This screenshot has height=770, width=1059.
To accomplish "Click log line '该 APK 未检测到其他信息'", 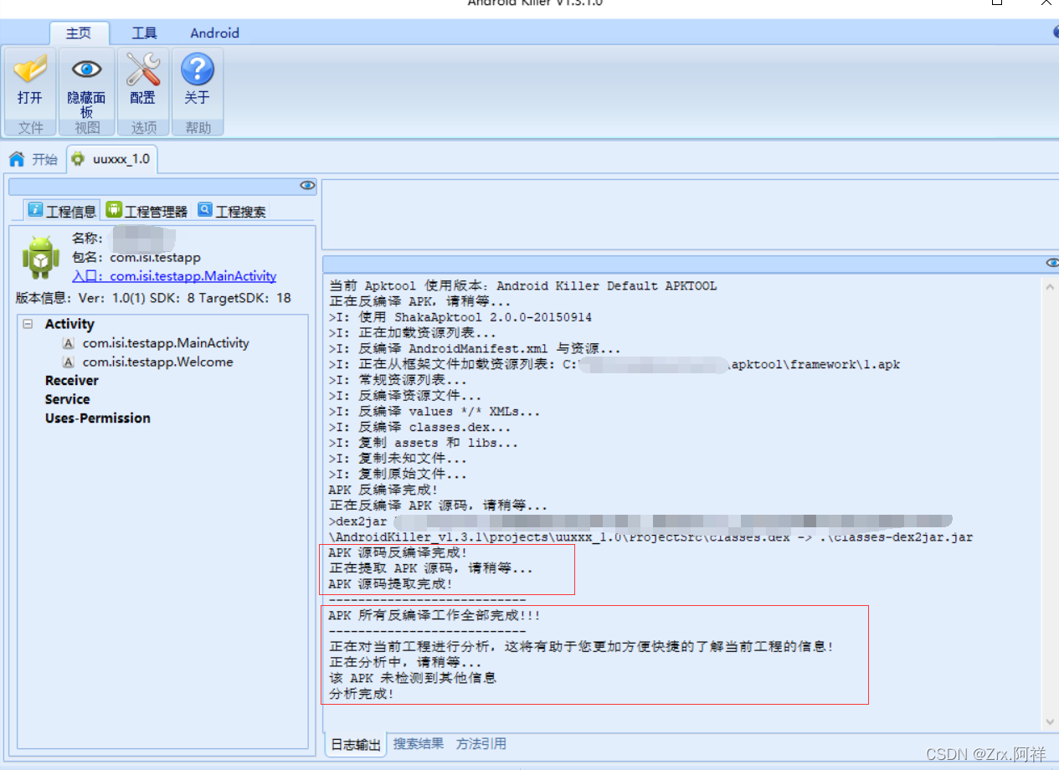I will click(412, 679).
